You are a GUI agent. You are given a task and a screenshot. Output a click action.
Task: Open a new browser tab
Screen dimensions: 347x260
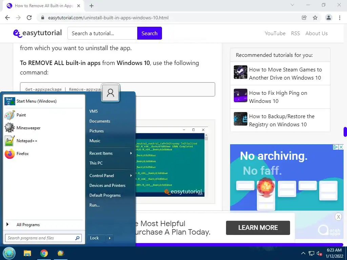click(91, 6)
